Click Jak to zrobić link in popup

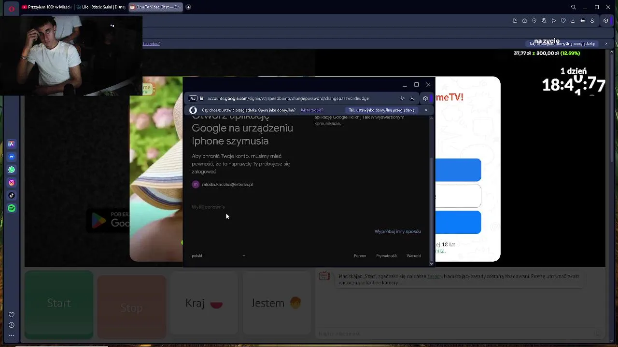(312, 110)
